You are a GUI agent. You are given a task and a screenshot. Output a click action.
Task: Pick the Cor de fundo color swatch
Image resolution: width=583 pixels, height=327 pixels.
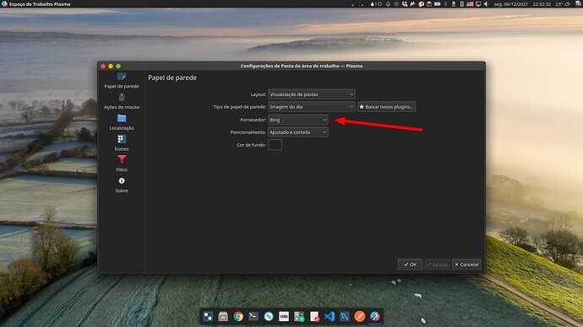click(275, 145)
